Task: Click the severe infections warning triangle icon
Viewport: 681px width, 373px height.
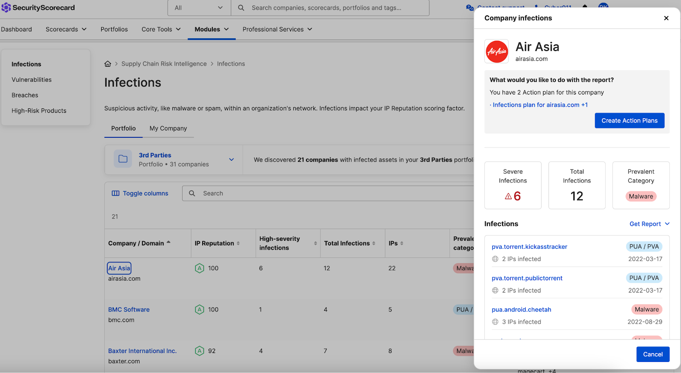Action: click(x=508, y=196)
